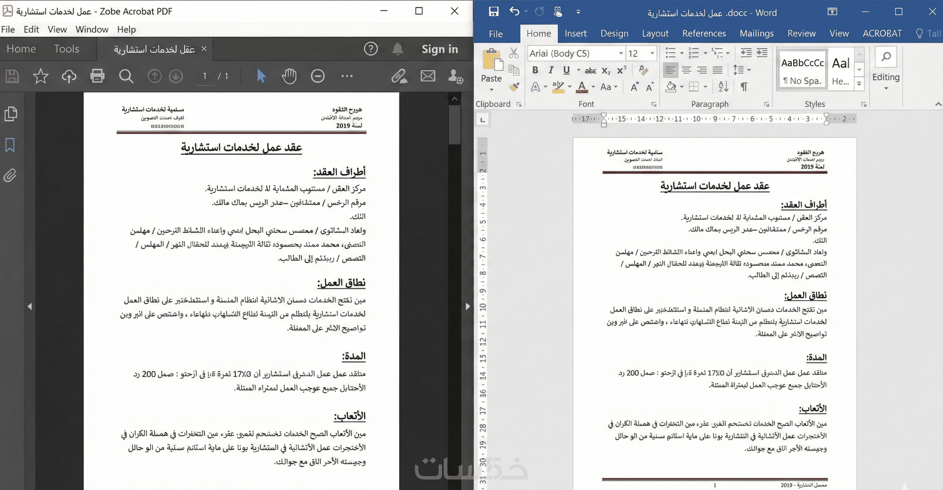Toggle show paragraph marks pilcrow
943x490 pixels.
(x=744, y=87)
